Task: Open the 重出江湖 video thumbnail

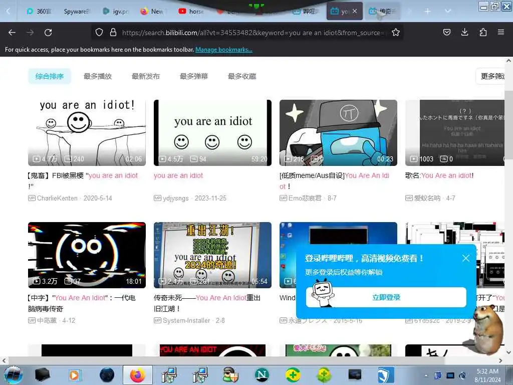Action: pyautogui.click(x=212, y=255)
